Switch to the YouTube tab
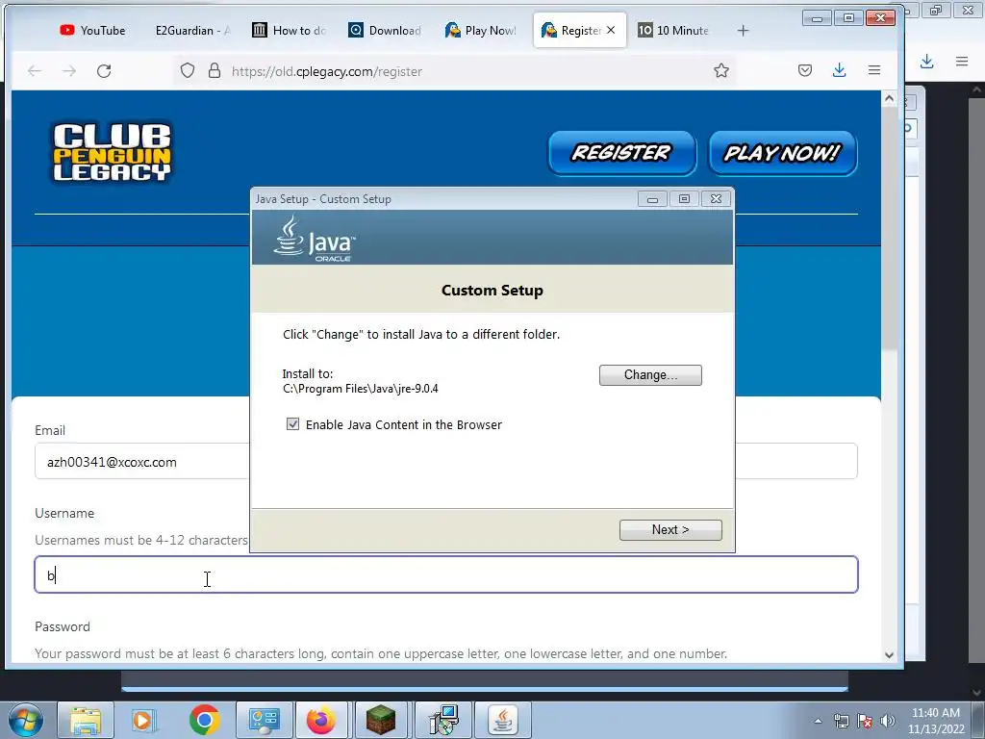This screenshot has width=985, height=739. pos(93,30)
